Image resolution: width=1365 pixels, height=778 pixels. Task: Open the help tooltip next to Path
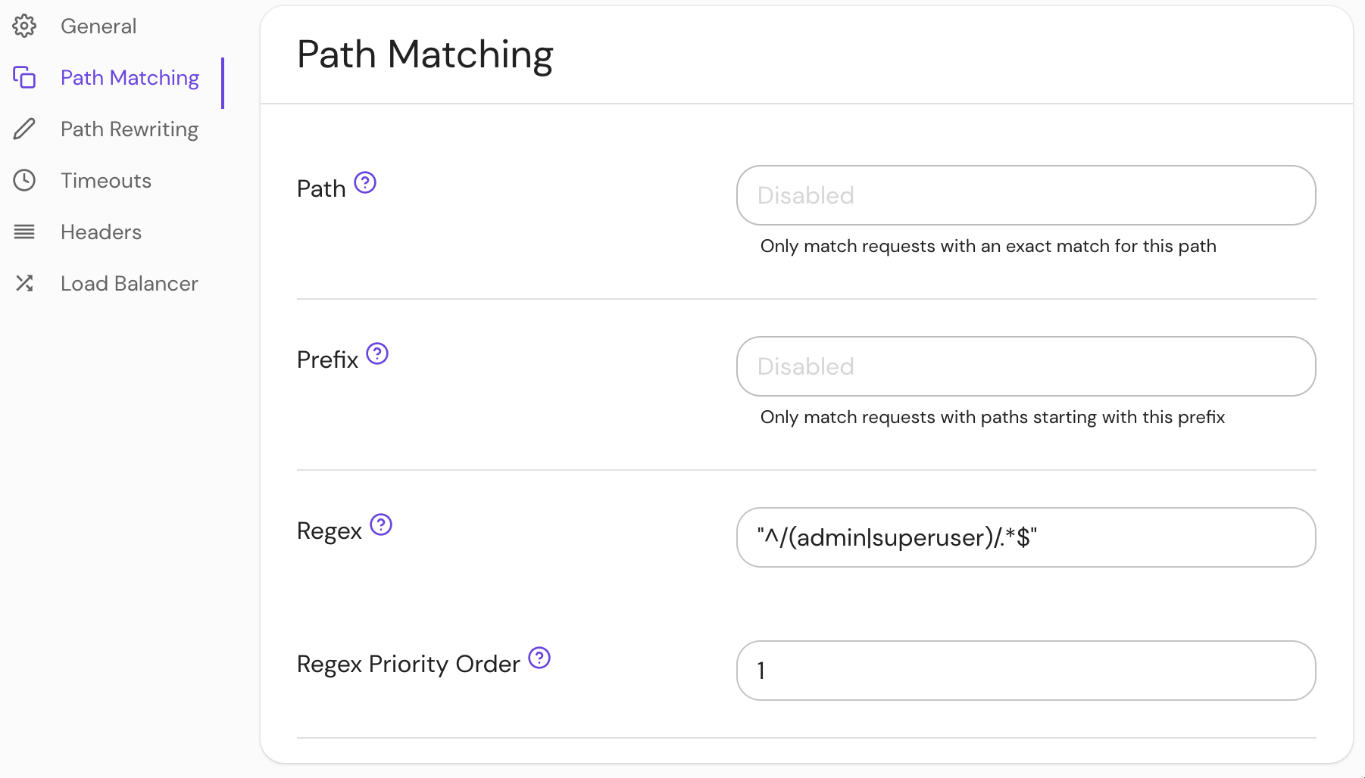click(x=367, y=182)
